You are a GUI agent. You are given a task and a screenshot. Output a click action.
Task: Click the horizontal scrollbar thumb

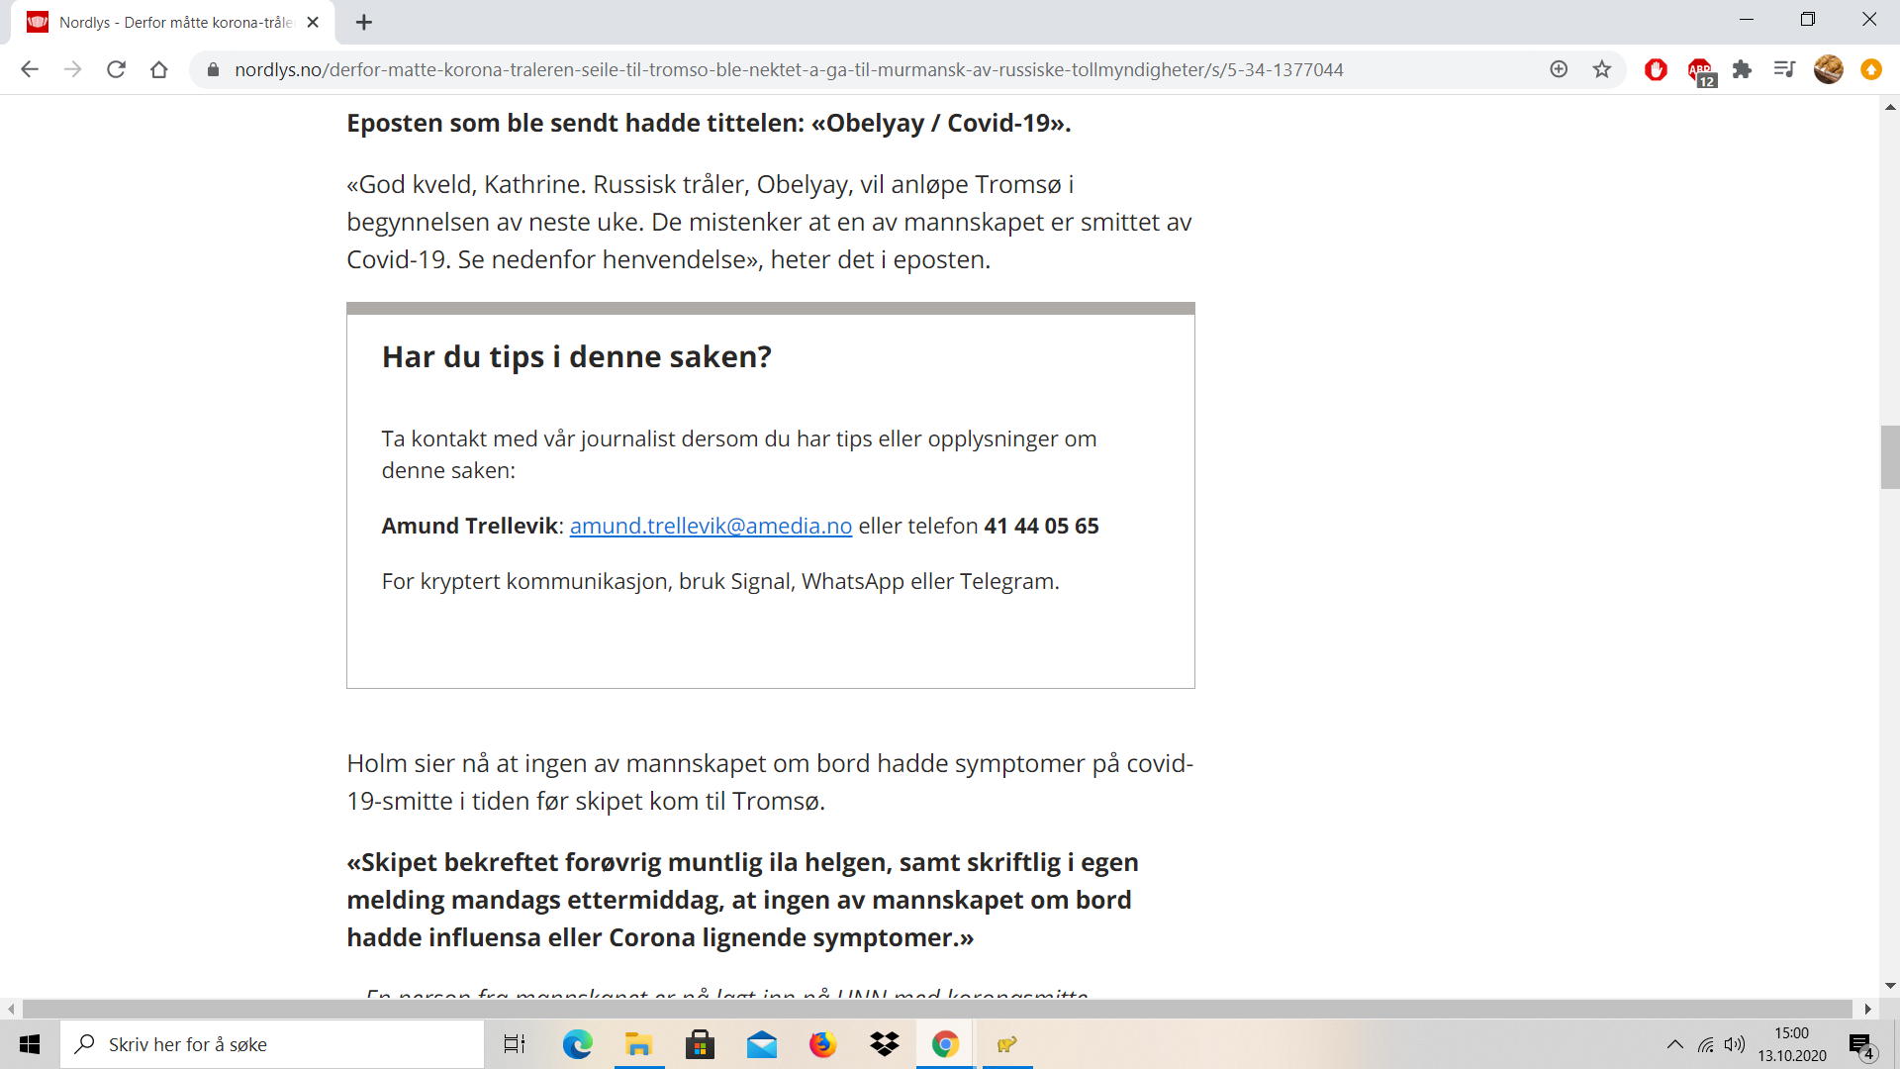coord(937,1009)
